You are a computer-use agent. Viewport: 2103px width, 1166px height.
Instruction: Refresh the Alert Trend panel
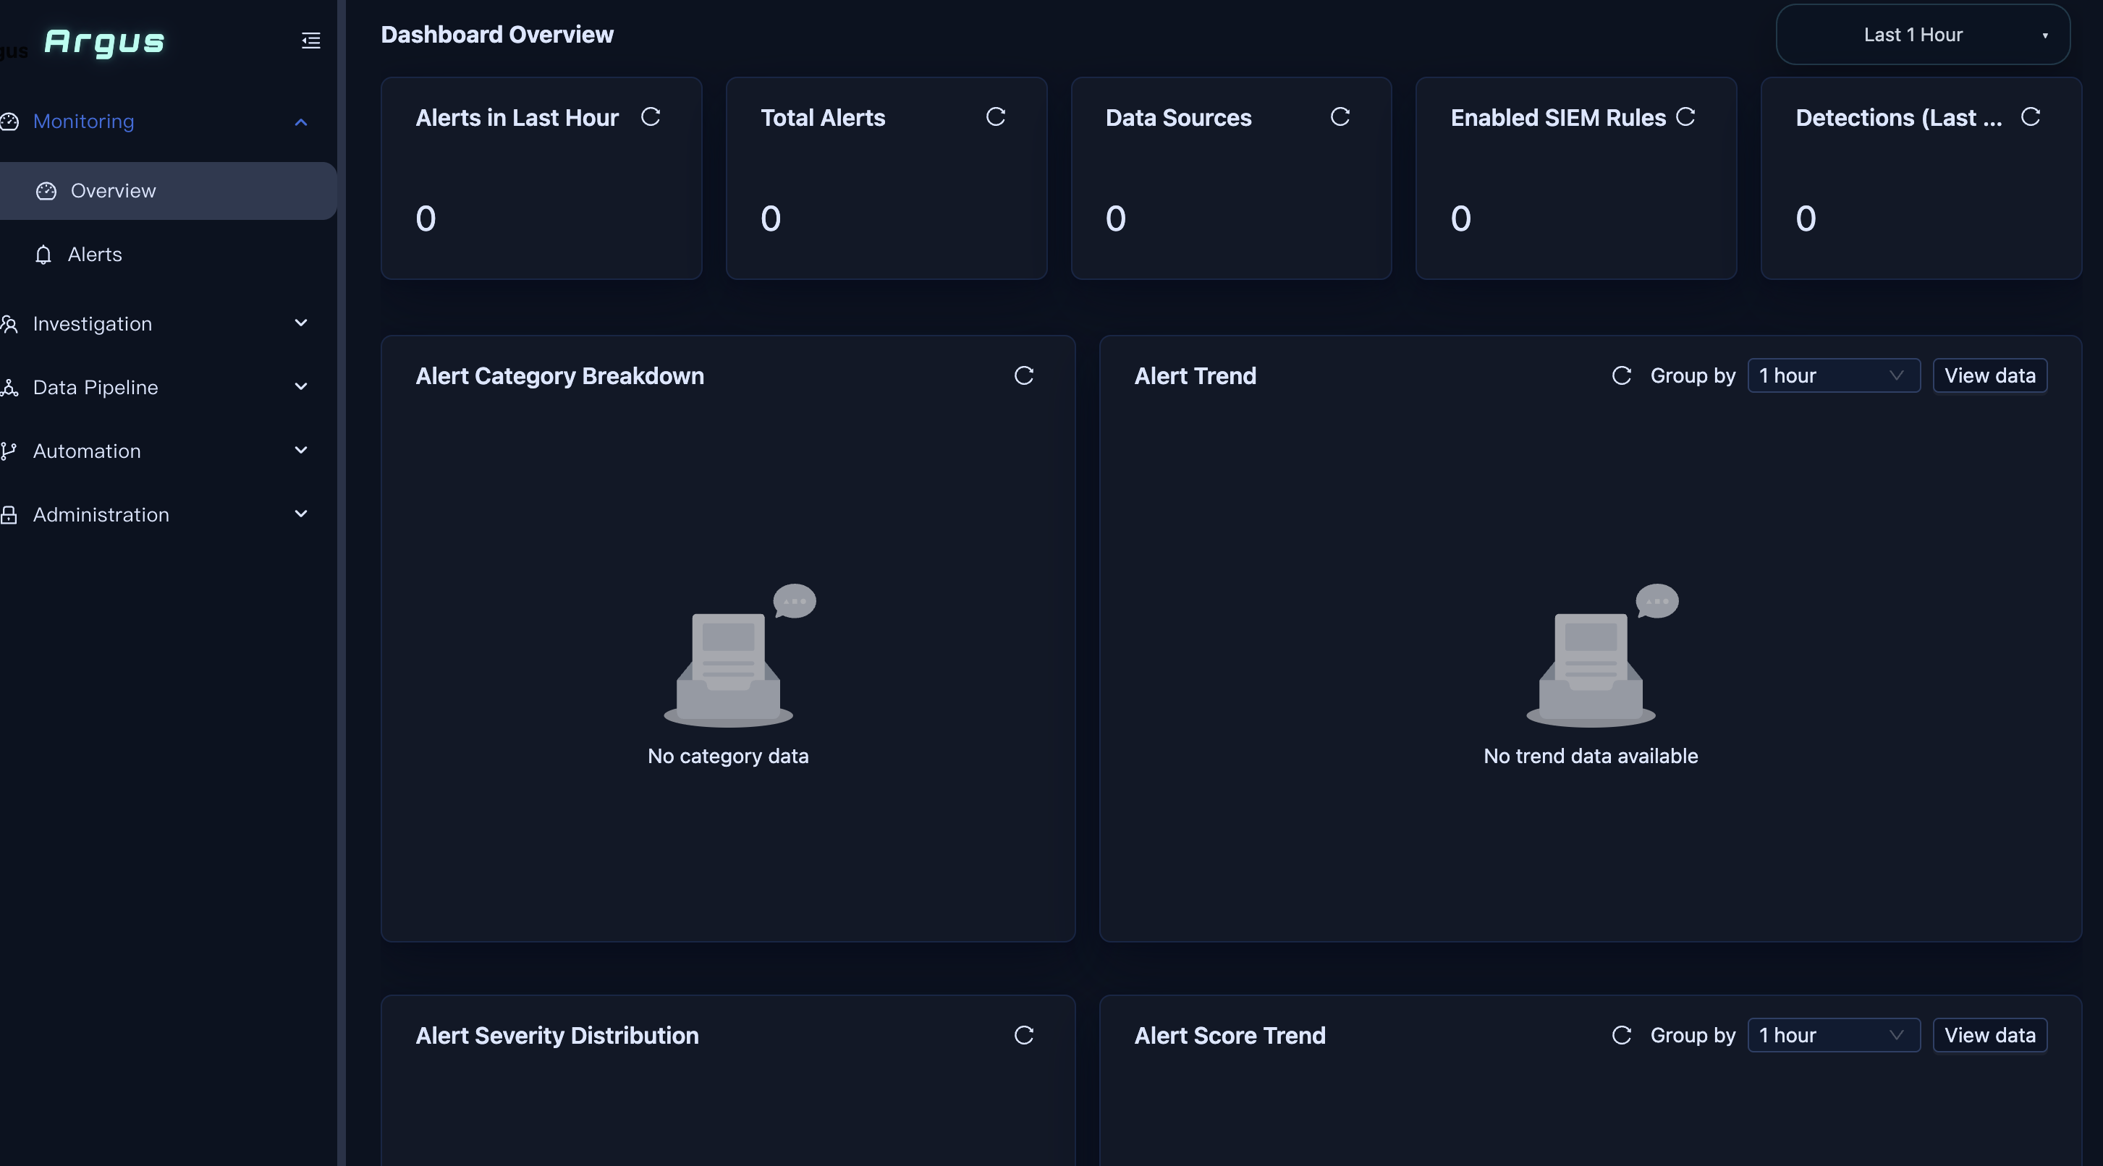[1621, 375]
